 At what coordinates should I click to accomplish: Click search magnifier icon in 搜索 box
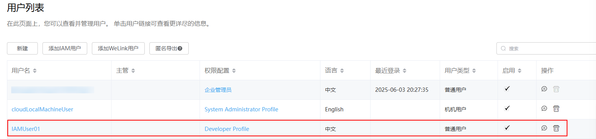coord(503,48)
